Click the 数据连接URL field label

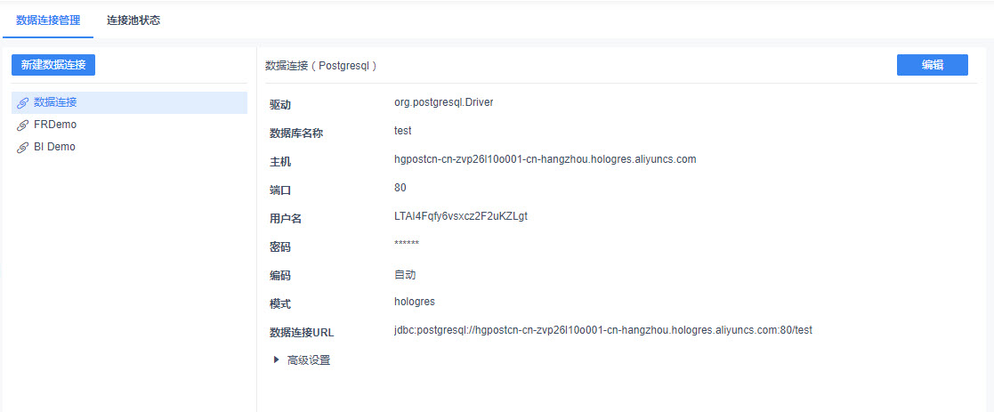(302, 333)
